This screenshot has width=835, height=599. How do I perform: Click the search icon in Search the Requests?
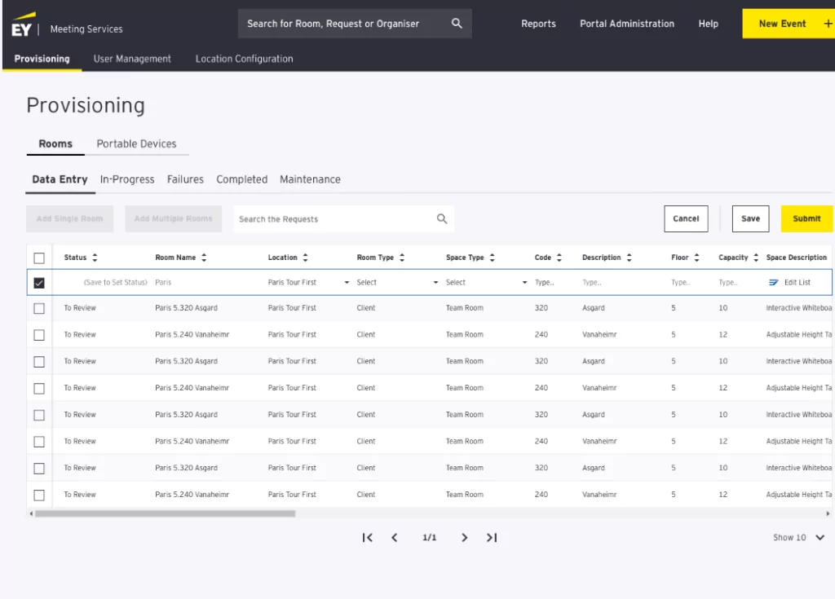point(441,218)
